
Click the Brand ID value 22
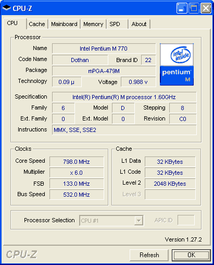(x=148, y=60)
